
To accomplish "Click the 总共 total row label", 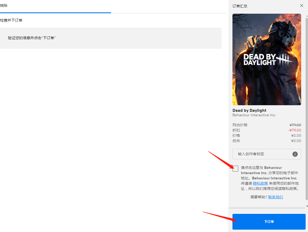I will pyautogui.click(x=236, y=141).
